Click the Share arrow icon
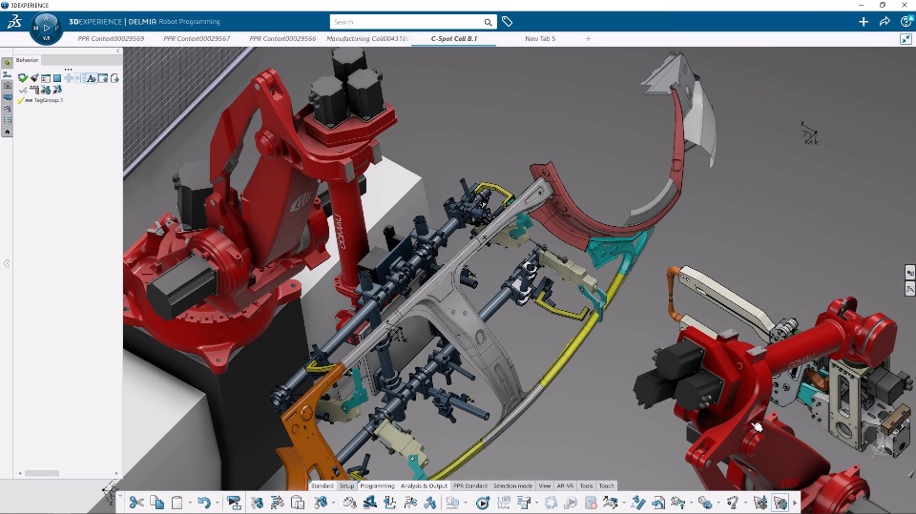Screen dimensions: 916x514 pos(885,22)
